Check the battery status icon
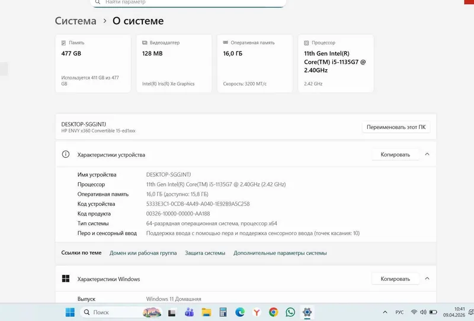474x321 pixels. [433, 312]
